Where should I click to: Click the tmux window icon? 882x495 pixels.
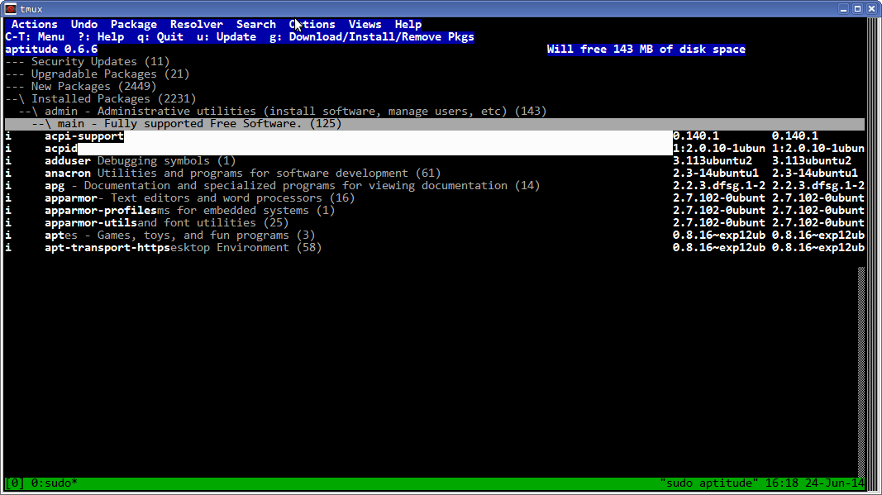(10, 8)
